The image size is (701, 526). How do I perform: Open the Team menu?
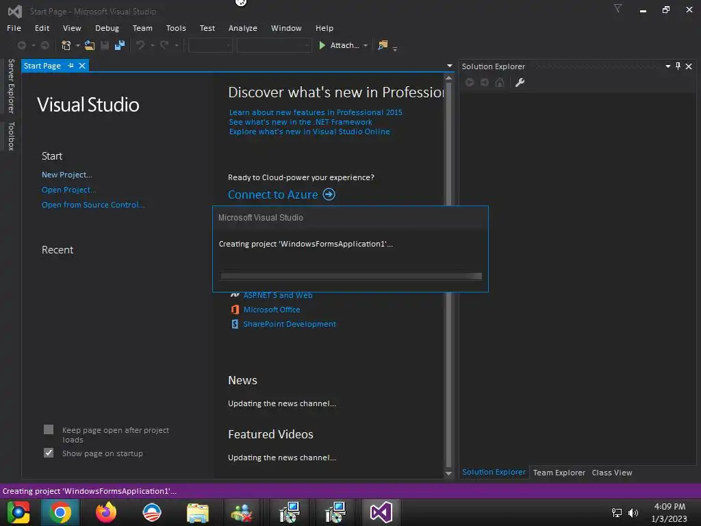(x=142, y=28)
